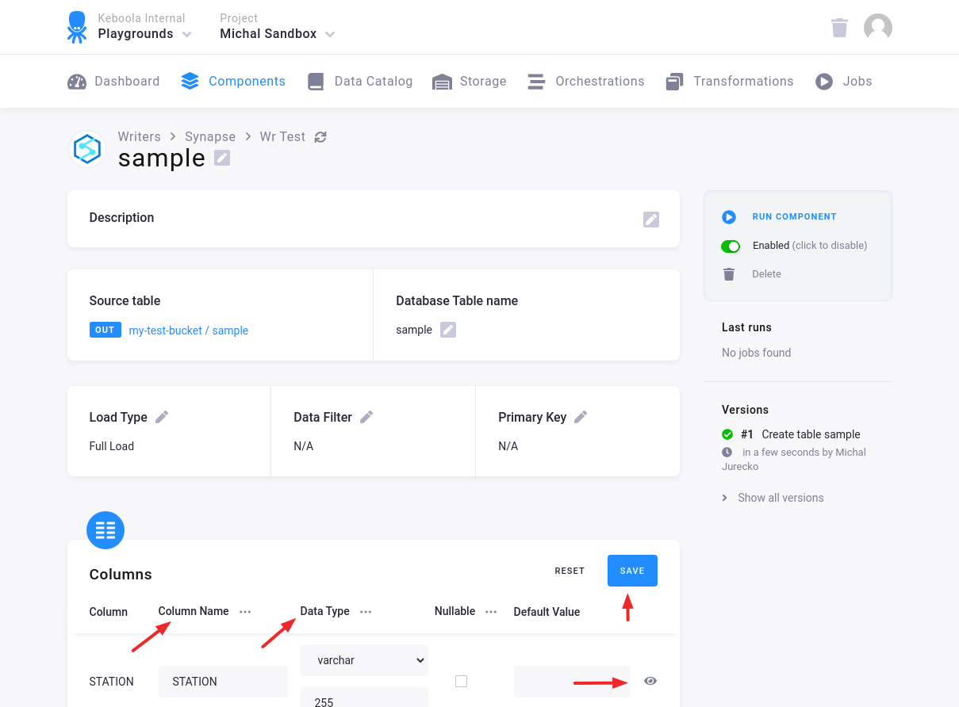Viewport: 959px width, 707px height.
Task: Open the user avatar menu
Action: tap(878, 28)
